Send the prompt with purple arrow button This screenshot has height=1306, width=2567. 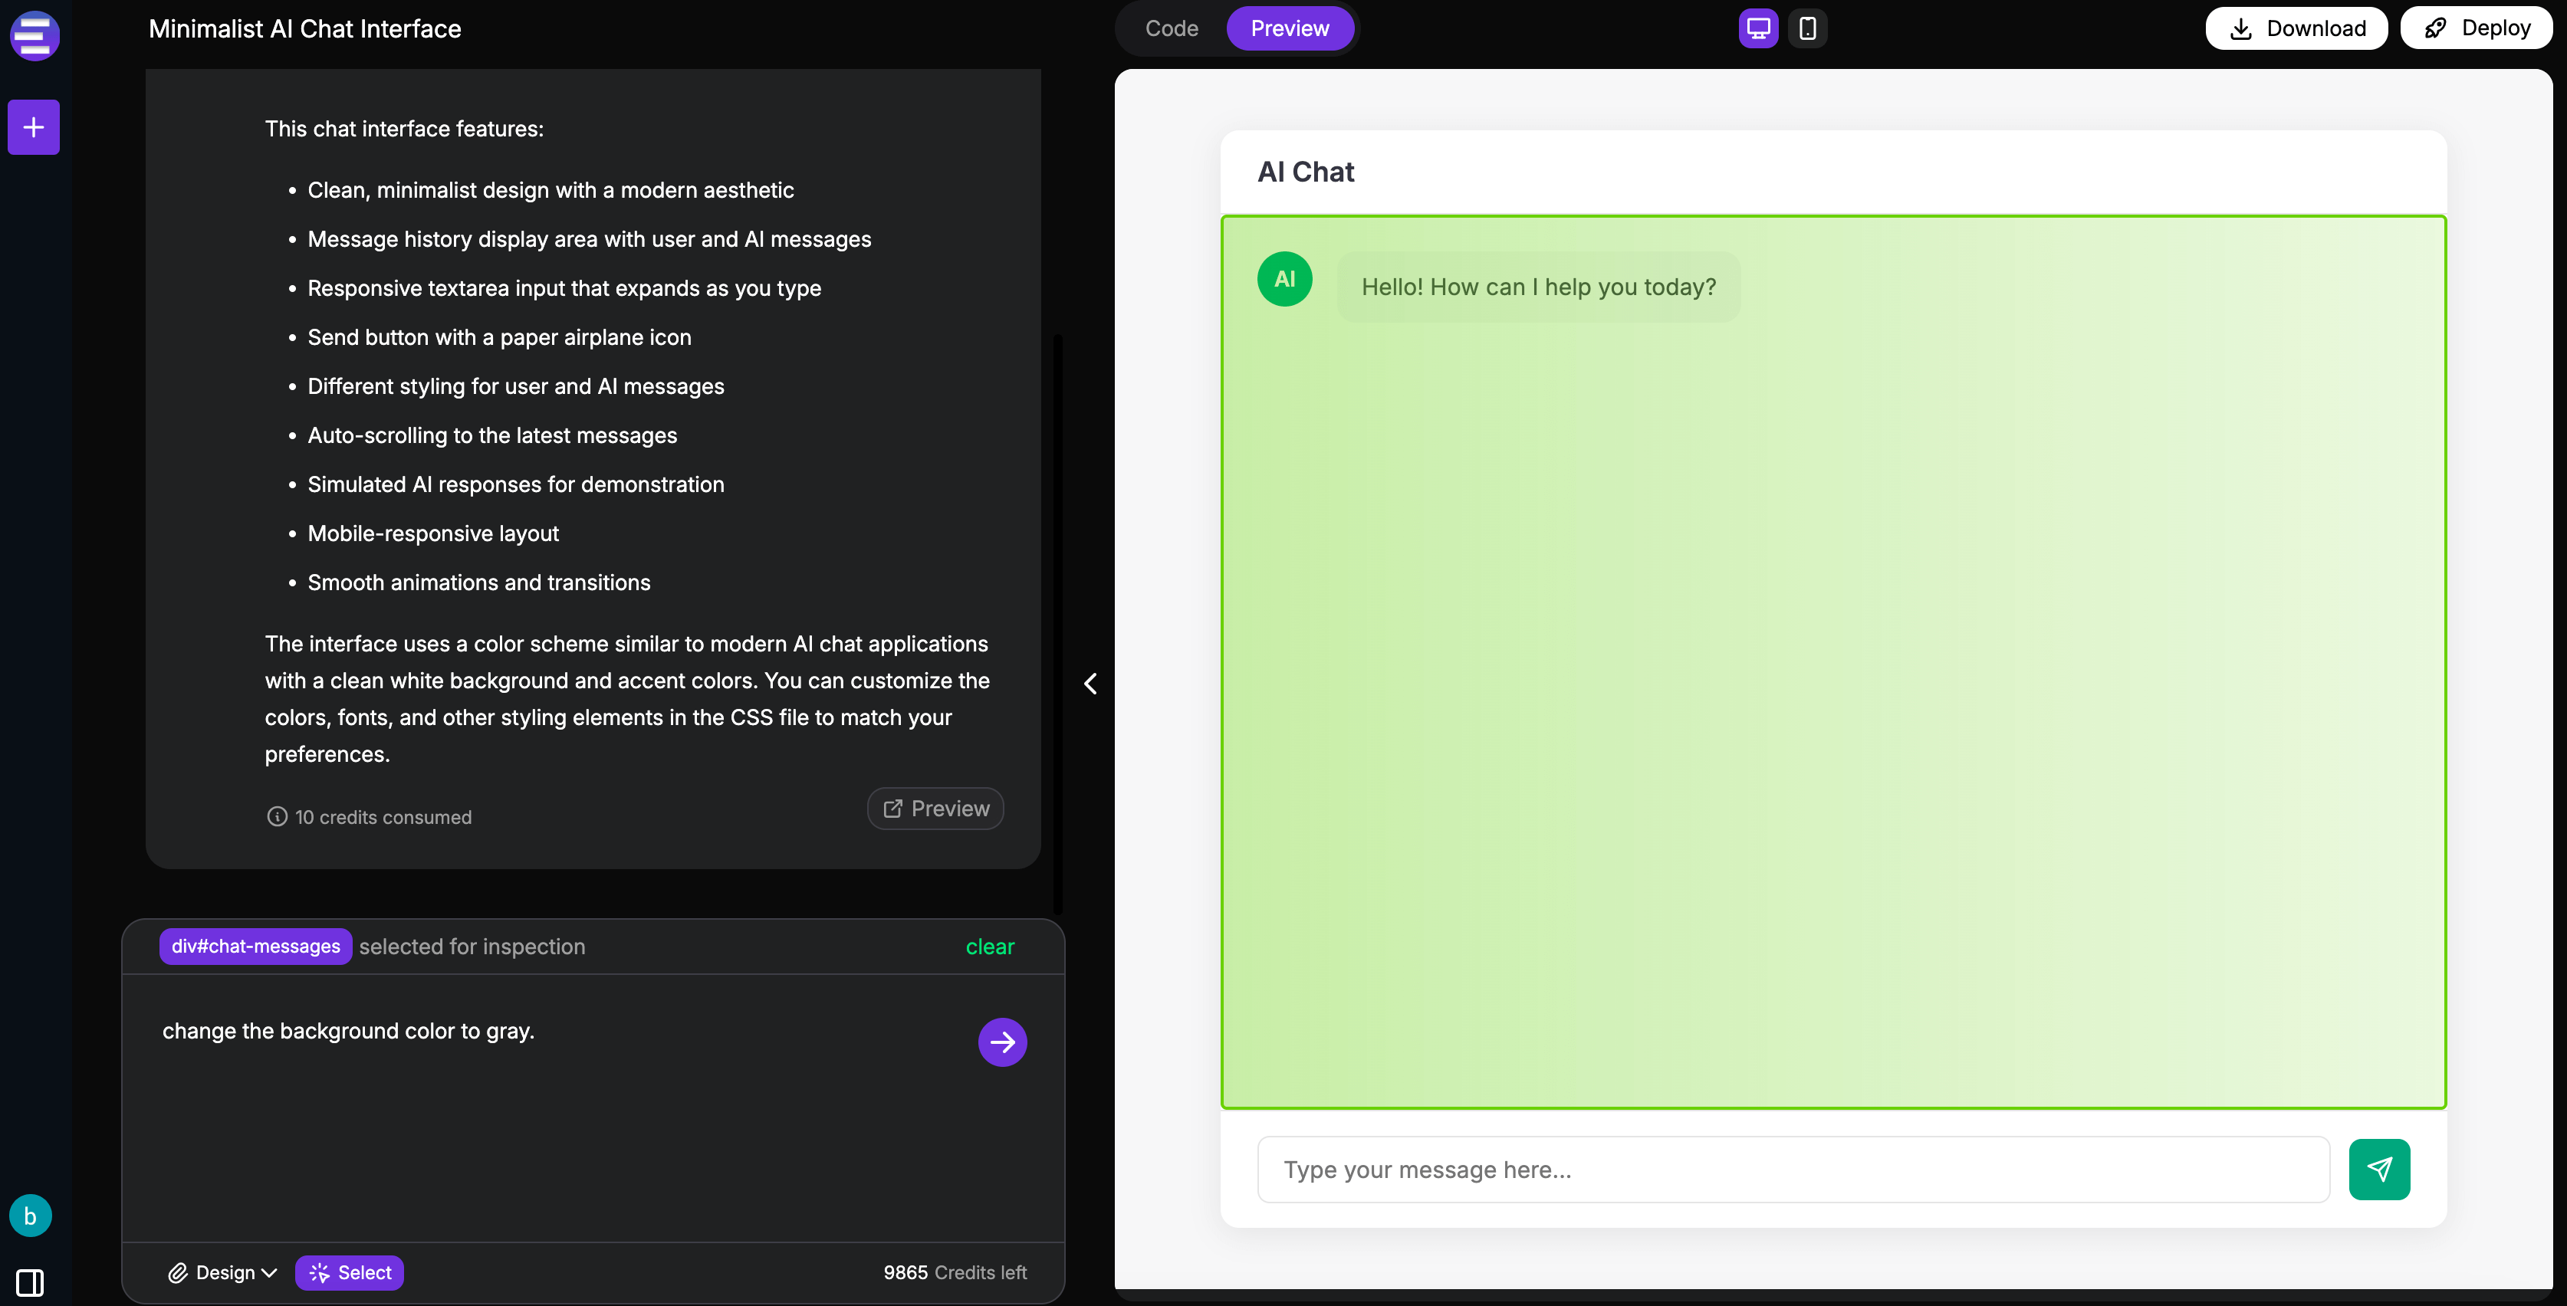pyautogui.click(x=1001, y=1042)
